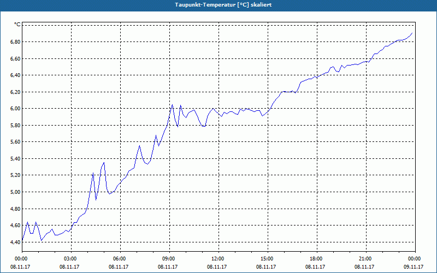
Task: Select the °C unit label on y-axis
Action: pos(17,25)
